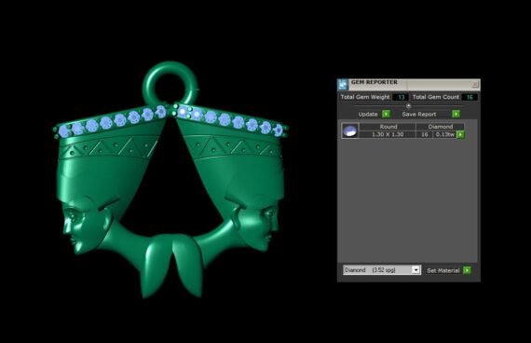531x343 pixels.
Task: Click the green arrow on the Diamond row
Action: pos(460,134)
